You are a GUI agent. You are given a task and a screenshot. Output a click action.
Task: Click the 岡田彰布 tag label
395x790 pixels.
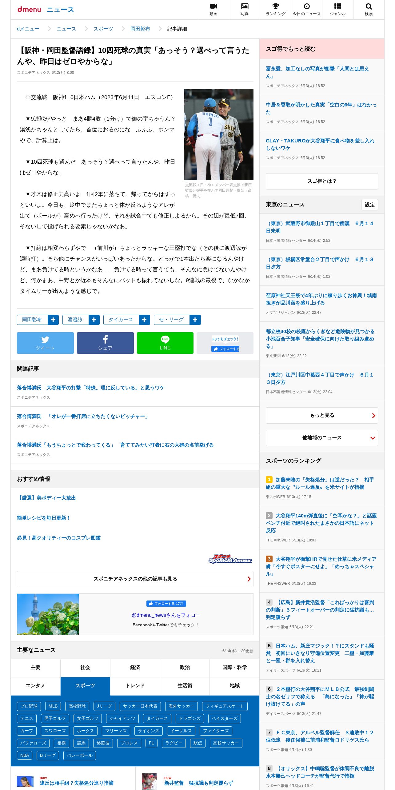[x=32, y=320]
